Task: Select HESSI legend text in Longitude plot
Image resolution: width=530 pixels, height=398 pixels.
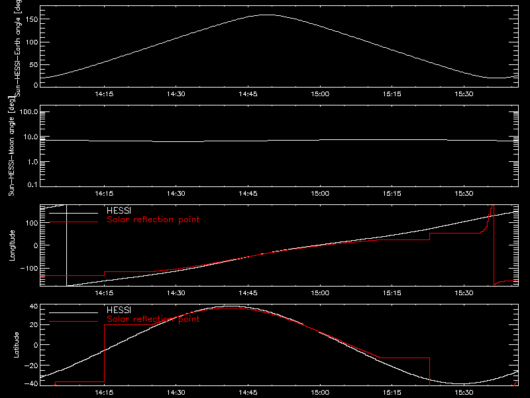Action: pyautogui.click(x=119, y=210)
